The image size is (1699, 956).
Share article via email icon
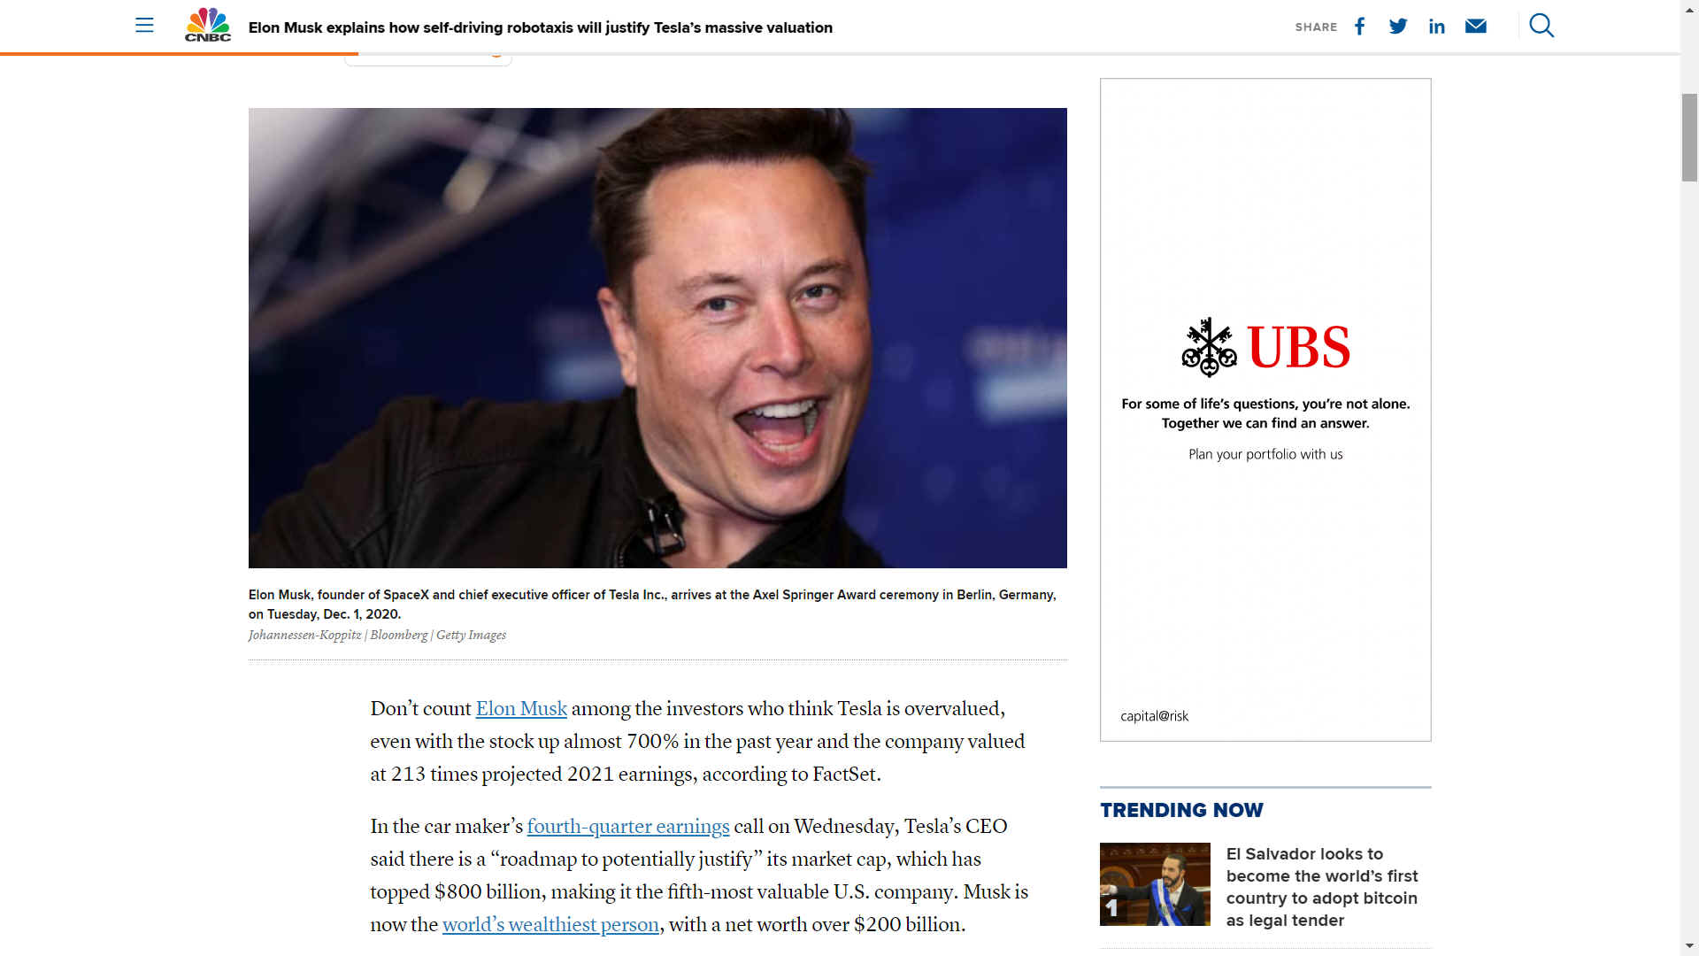point(1476,26)
